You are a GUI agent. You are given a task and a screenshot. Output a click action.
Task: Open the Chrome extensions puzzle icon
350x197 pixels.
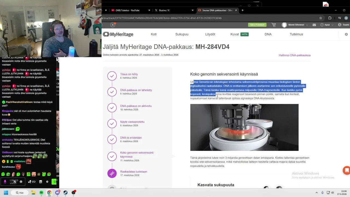coord(330,18)
